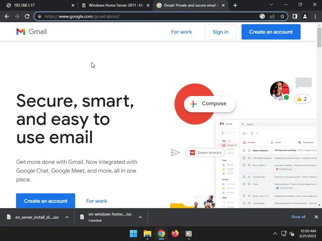322x241 pixels.
Task: Click the hero Create an account button
Action: [x=46, y=201]
